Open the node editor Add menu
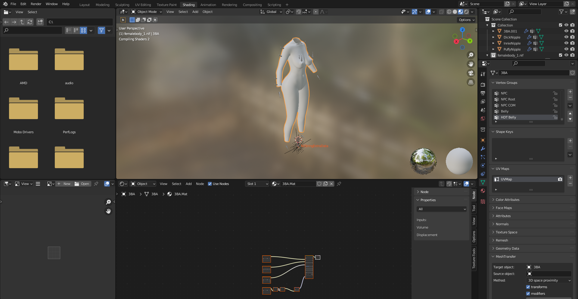This screenshot has width=578, height=299. pyautogui.click(x=188, y=184)
